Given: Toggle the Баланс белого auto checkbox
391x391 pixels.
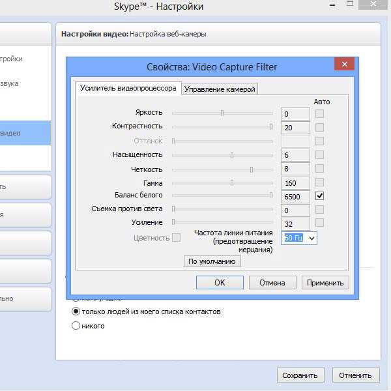Looking at the screenshot, I should 319,195.
